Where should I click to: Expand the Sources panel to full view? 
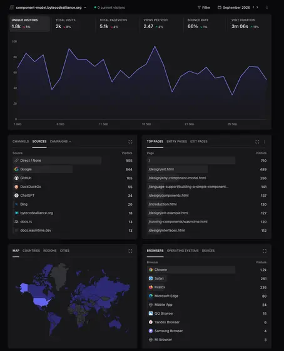click(130, 142)
